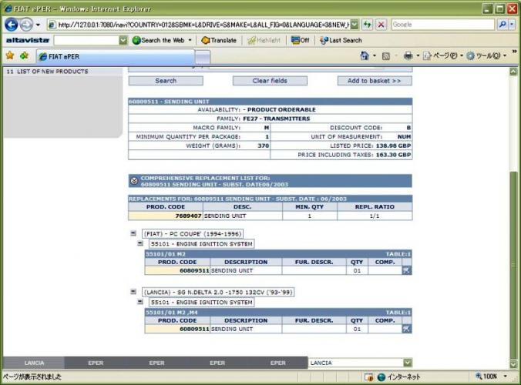Click 60809511 in LANCIA DELTA table
The image size is (521, 385).
[194, 329]
